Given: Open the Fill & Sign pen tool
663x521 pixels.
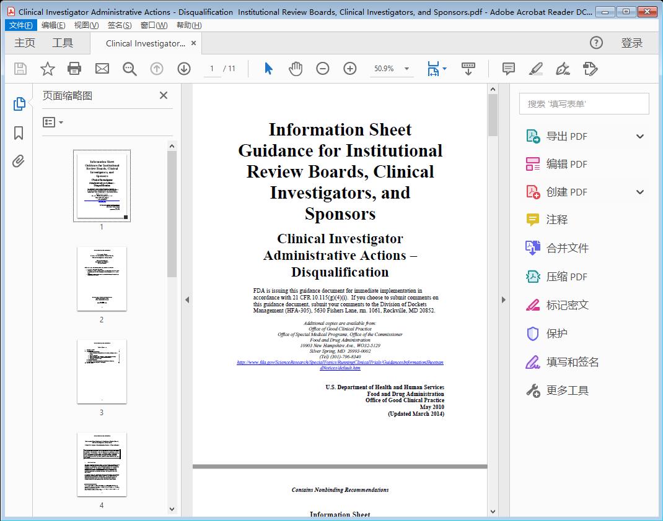Looking at the screenshot, I should [563, 69].
